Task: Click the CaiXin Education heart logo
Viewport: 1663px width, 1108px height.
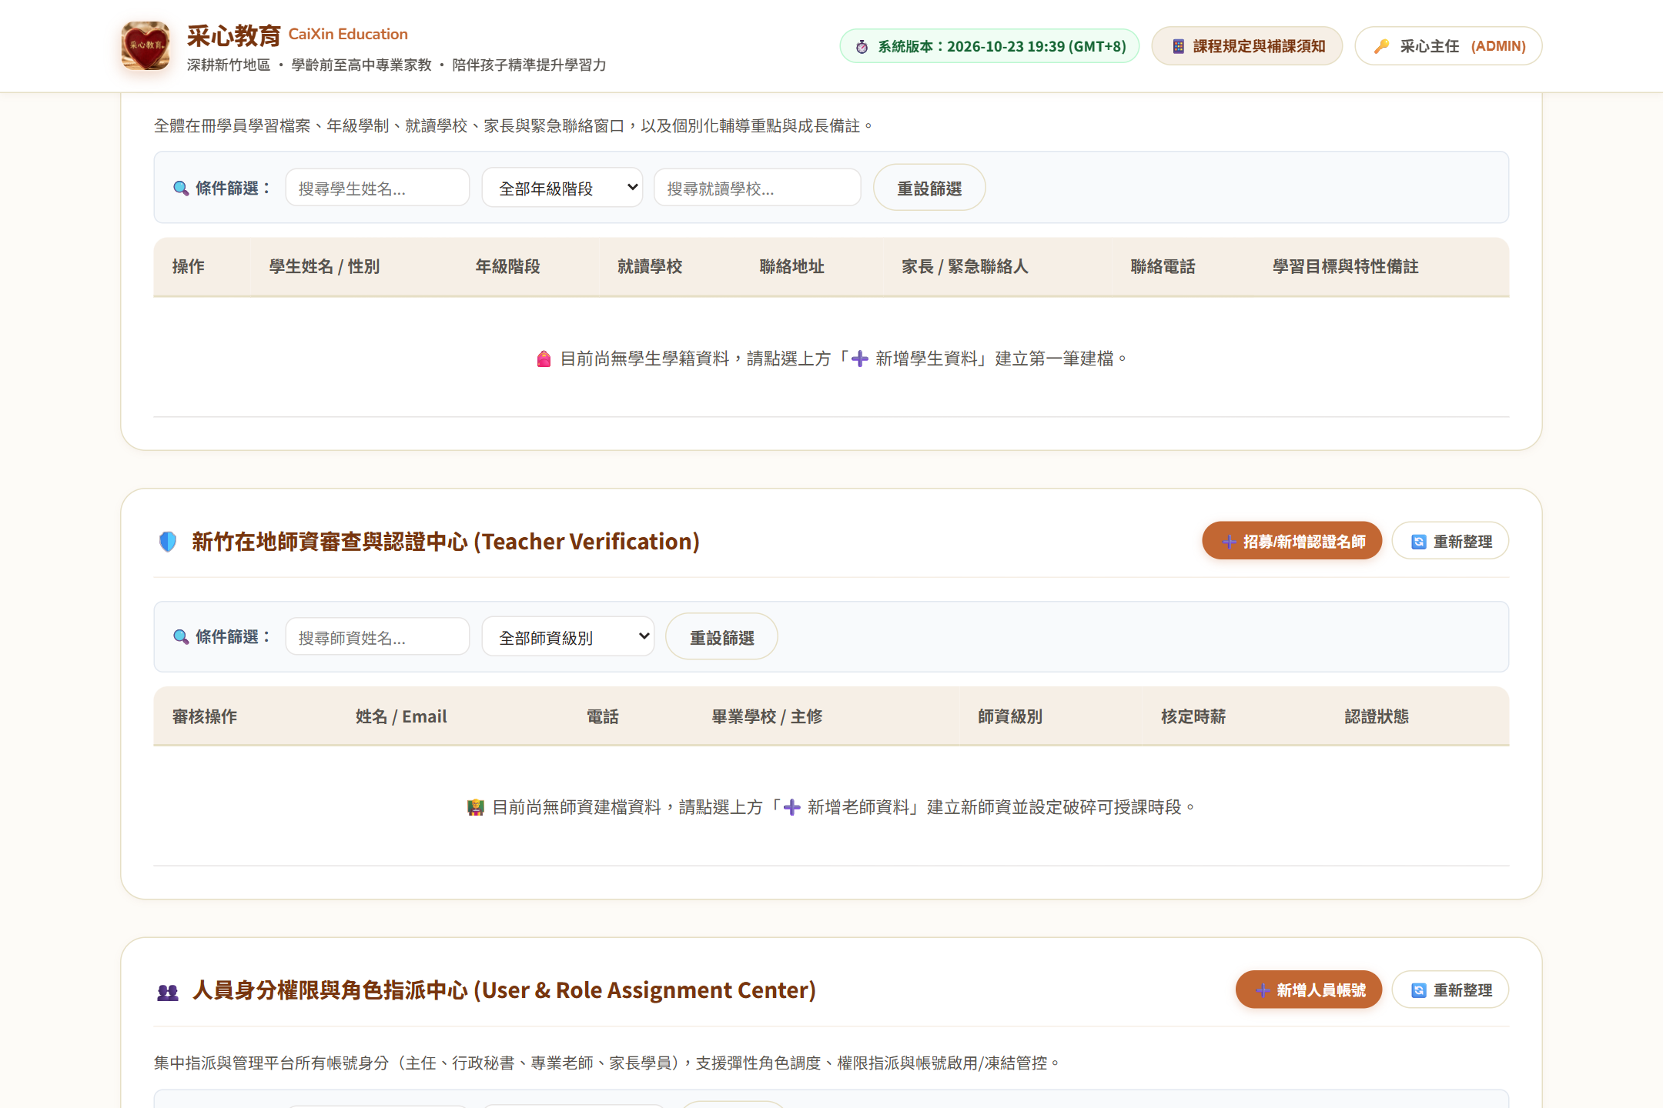Action: [x=146, y=46]
